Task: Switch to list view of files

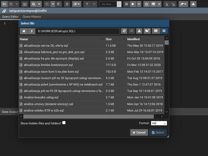Action: pos(164,31)
